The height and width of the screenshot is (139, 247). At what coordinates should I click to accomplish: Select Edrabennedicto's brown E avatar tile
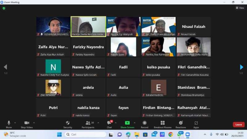(x=159, y=87)
